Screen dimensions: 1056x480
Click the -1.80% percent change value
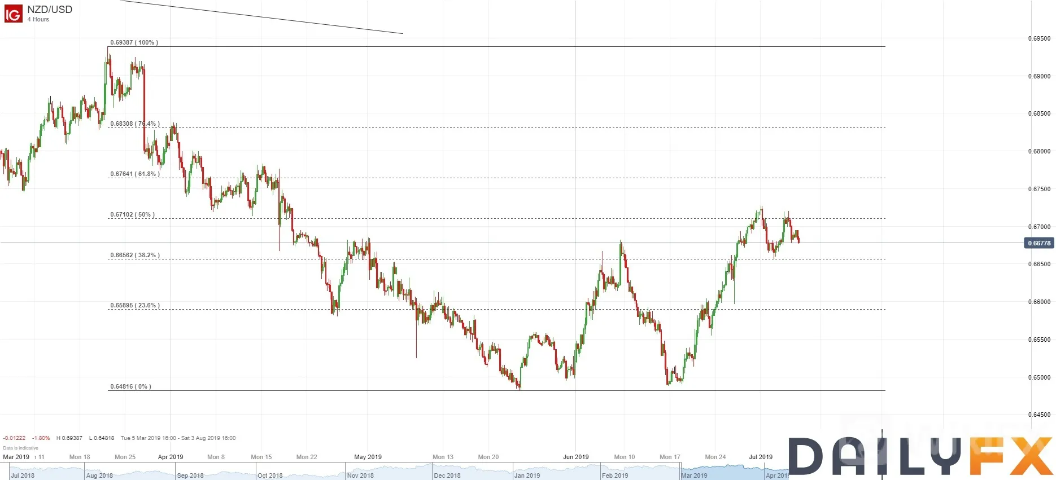pyautogui.click(x=41, y=438)
